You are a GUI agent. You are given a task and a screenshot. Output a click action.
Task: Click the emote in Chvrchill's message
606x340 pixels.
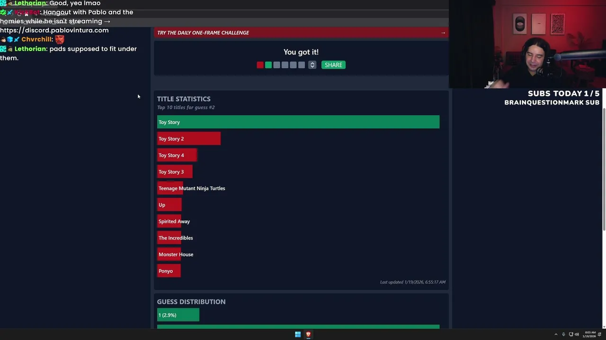coord(59,40)
